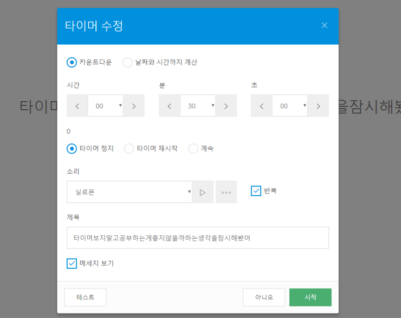401x318 pixels.
Task: Increase minutes using the right chevron
Action: pyautogui.click(x=226, y=106)
